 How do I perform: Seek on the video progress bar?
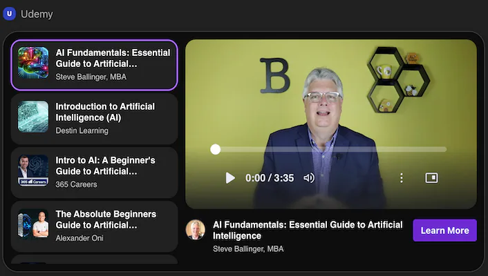coord(330,149)
